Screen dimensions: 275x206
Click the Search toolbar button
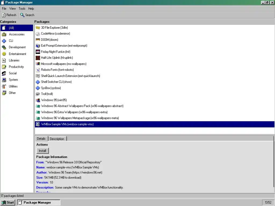[27, 15]
